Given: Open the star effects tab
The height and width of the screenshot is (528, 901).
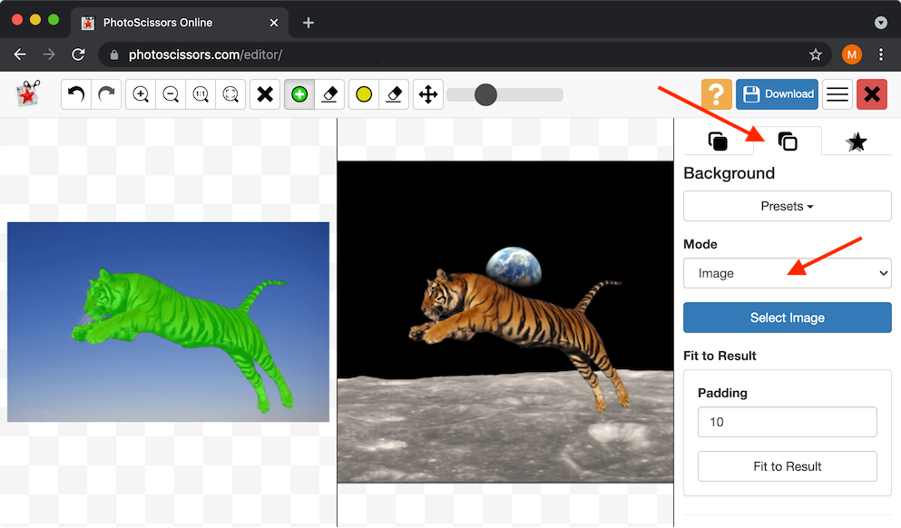Looking at the screenshot, I should pos(856,142).
